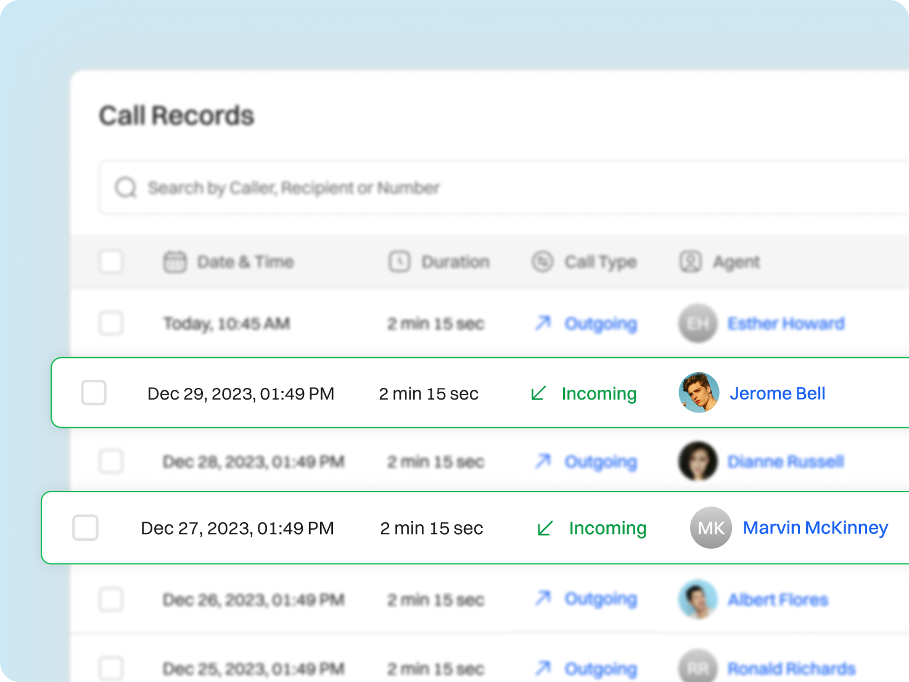Open Marvin McKinney's agent profile
The width and height of the screenshot is (909, 682).
[x=815, y=528]
